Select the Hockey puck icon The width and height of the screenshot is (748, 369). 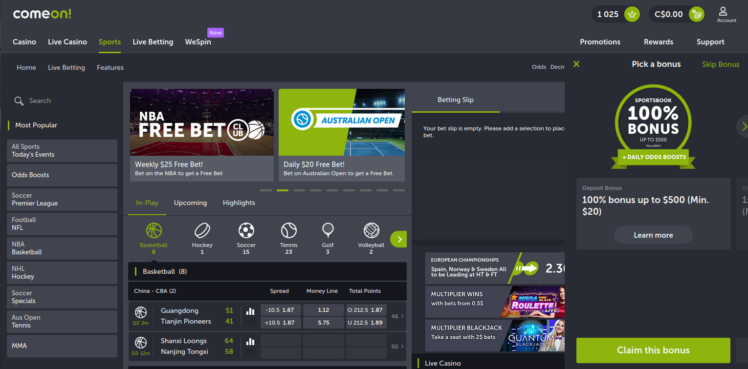[202, 230]
